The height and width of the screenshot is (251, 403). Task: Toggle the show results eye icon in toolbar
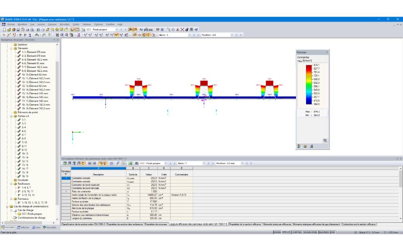pos(130,29)
